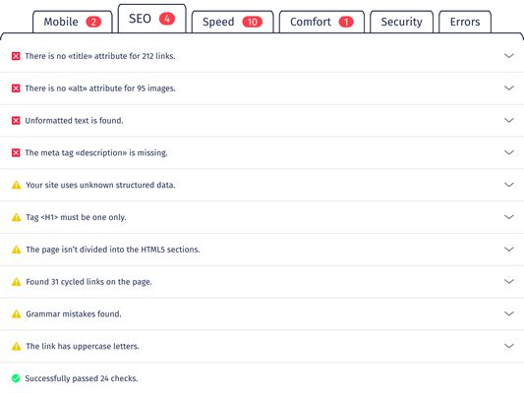Click warning triangle beside H1 tag row

(16, 217)
